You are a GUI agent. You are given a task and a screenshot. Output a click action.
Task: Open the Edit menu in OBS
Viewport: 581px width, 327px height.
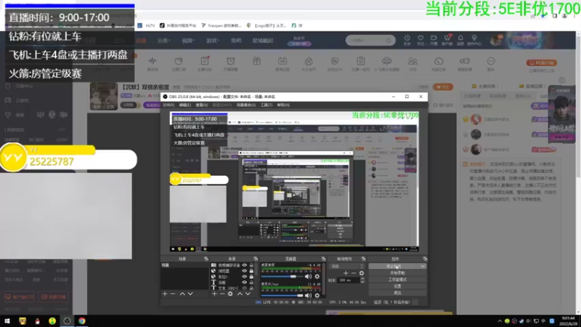click(184, 105)
